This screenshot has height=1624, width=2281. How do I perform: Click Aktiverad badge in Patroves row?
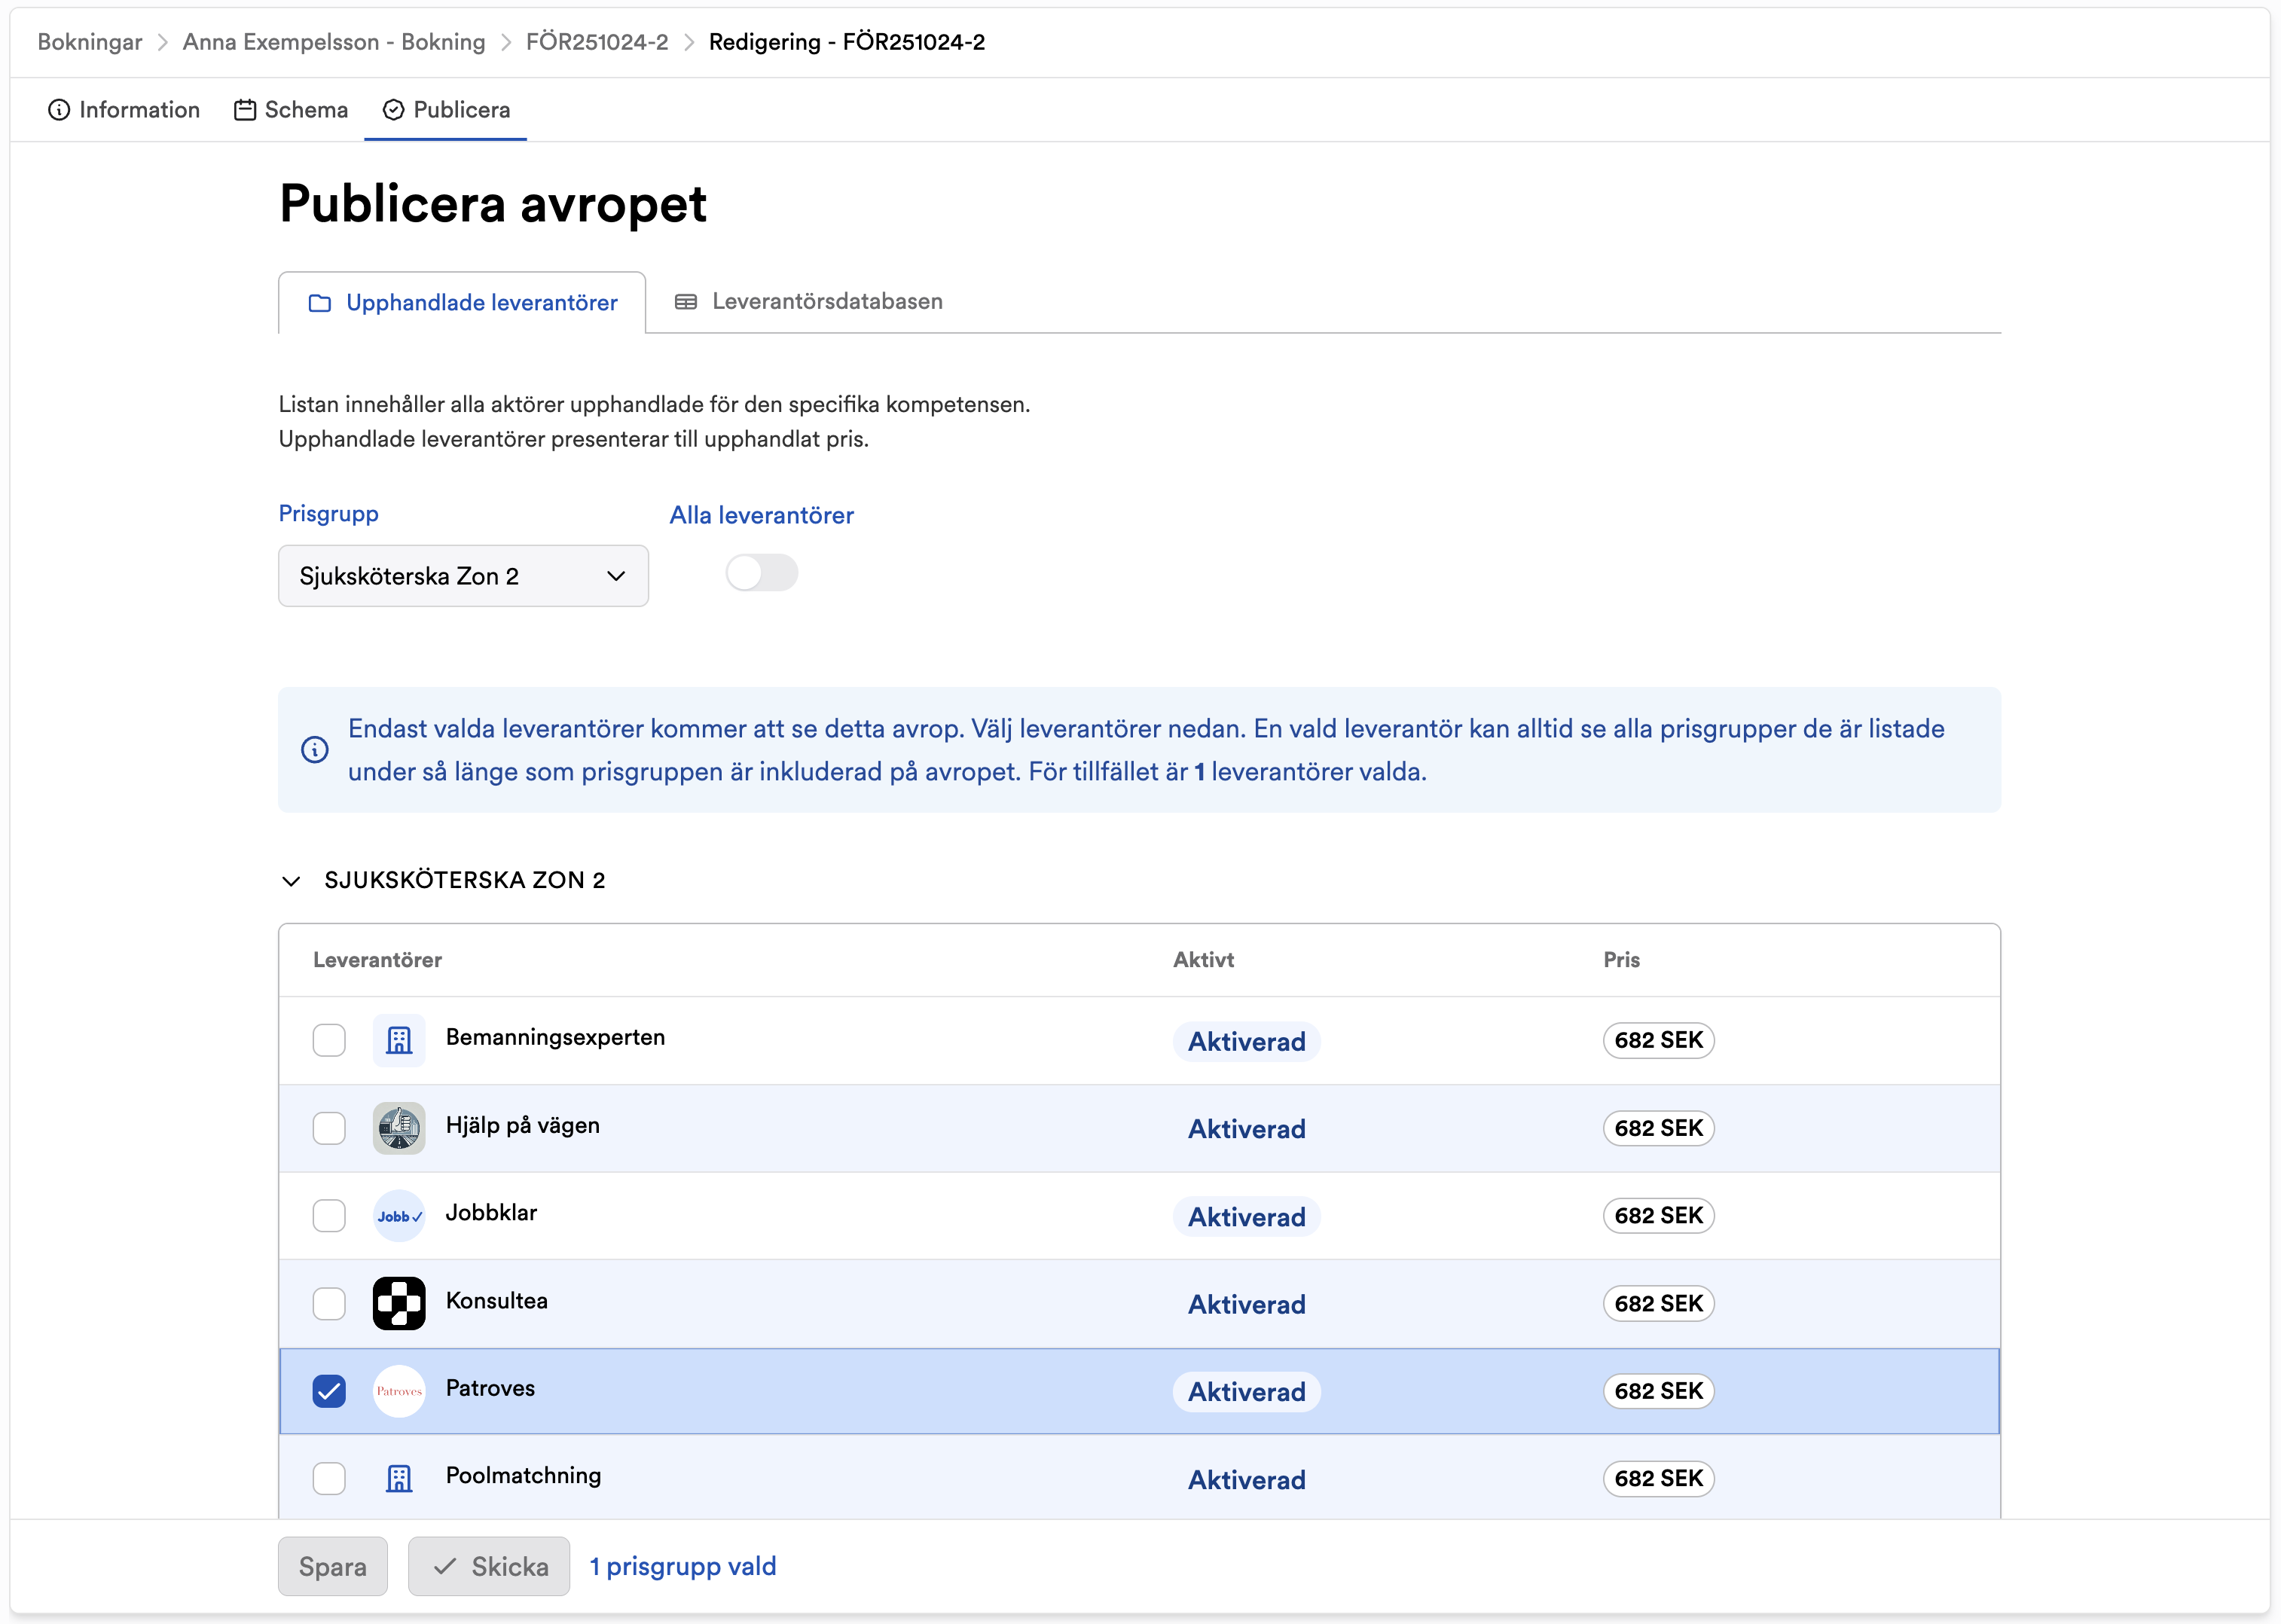click(x=1247, y=1392)
